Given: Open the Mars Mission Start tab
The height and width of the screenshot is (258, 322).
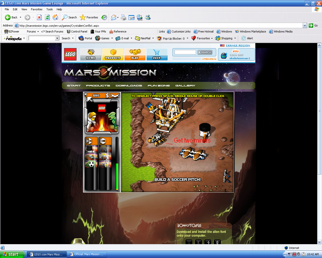Looking at the screenshot, I should 74,86.
